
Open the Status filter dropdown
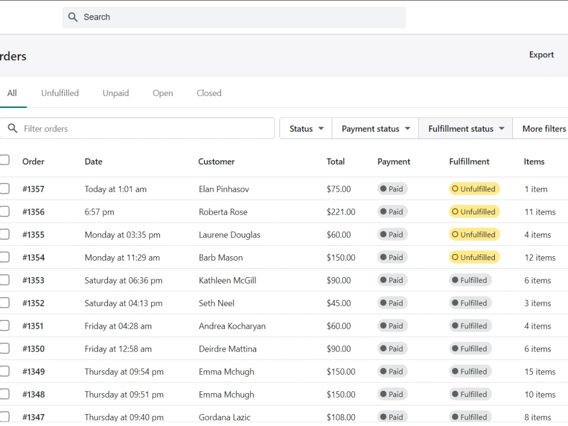[306, 128]
